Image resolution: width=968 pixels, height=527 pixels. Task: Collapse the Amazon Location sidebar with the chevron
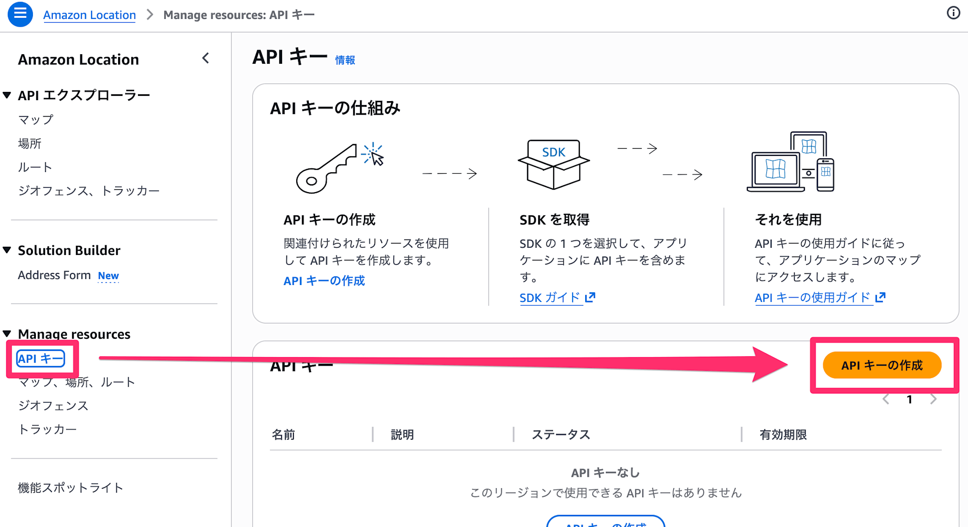point(205,59)
